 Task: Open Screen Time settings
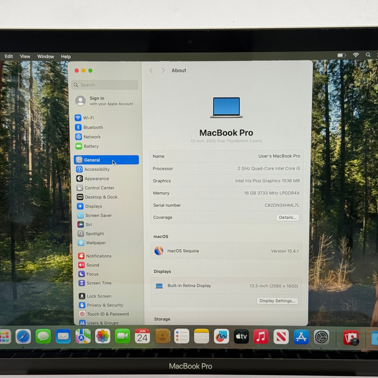coord(95,283)
